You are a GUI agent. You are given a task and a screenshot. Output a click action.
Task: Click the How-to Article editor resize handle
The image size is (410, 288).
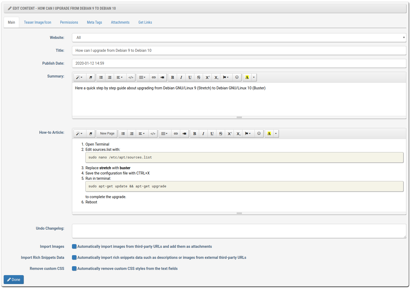239,213
